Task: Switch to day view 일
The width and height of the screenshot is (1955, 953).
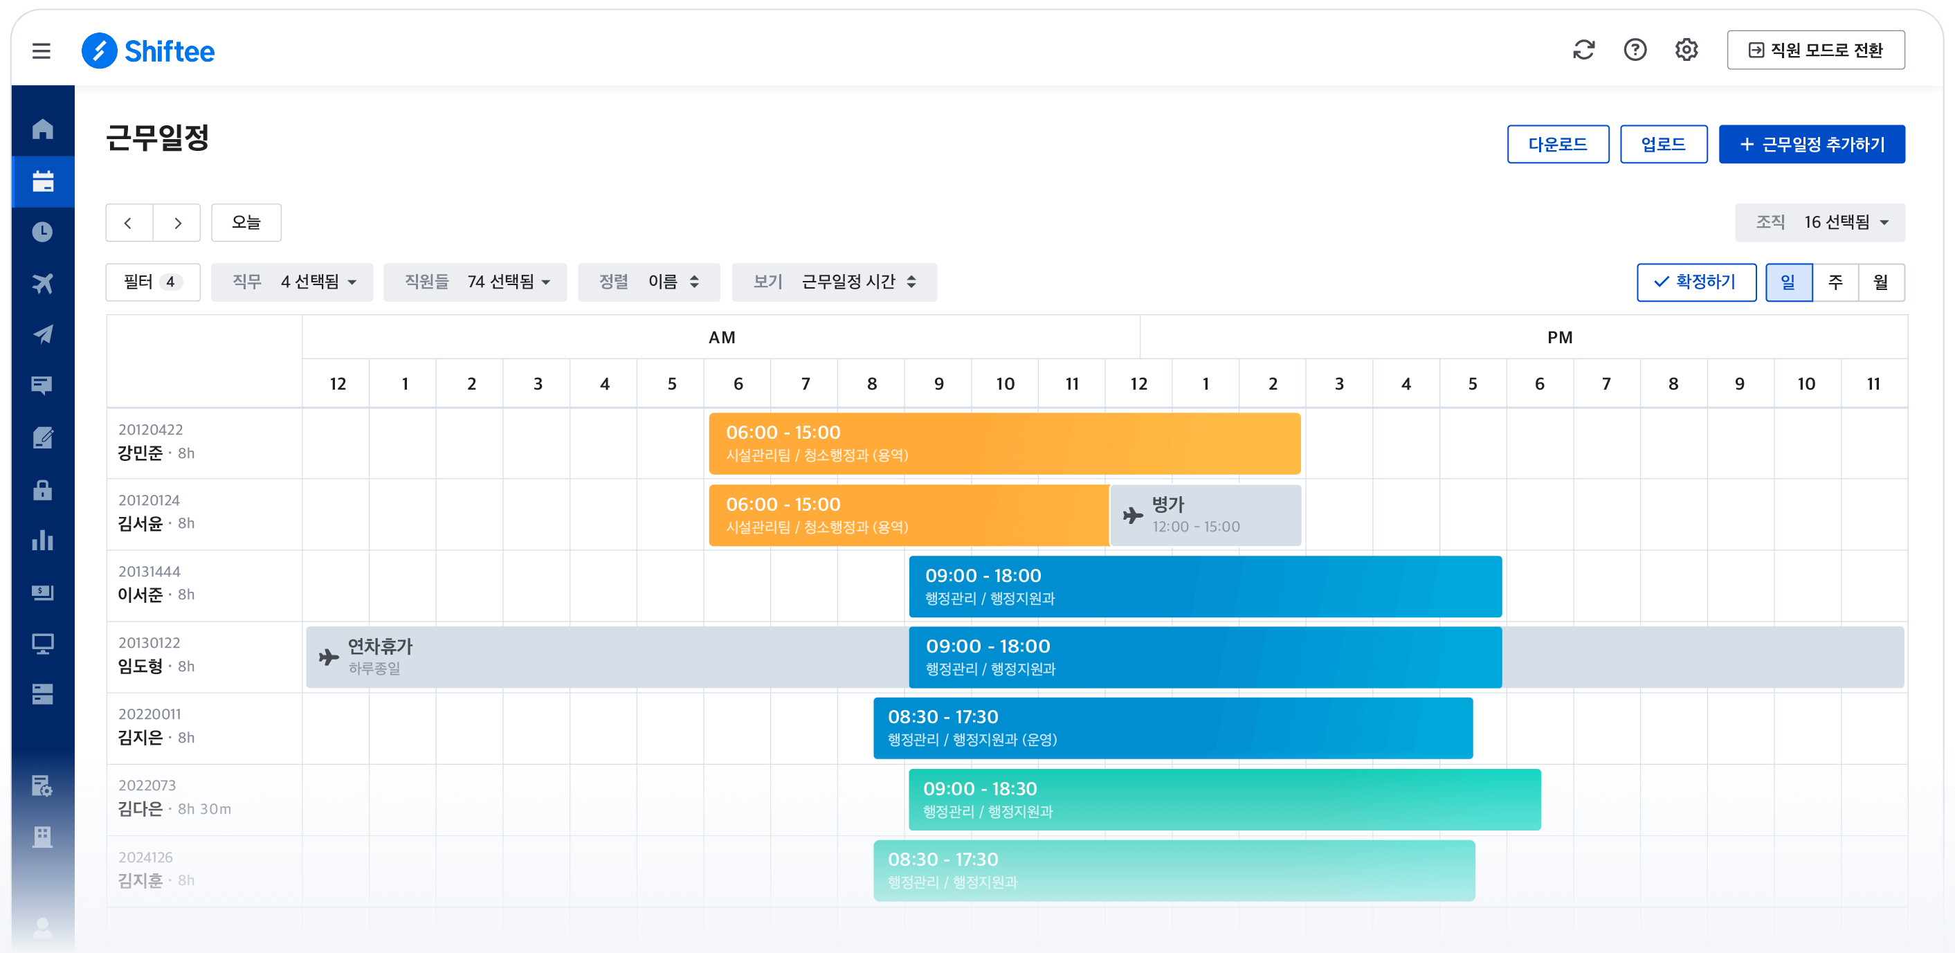Action: point(1789,282)
